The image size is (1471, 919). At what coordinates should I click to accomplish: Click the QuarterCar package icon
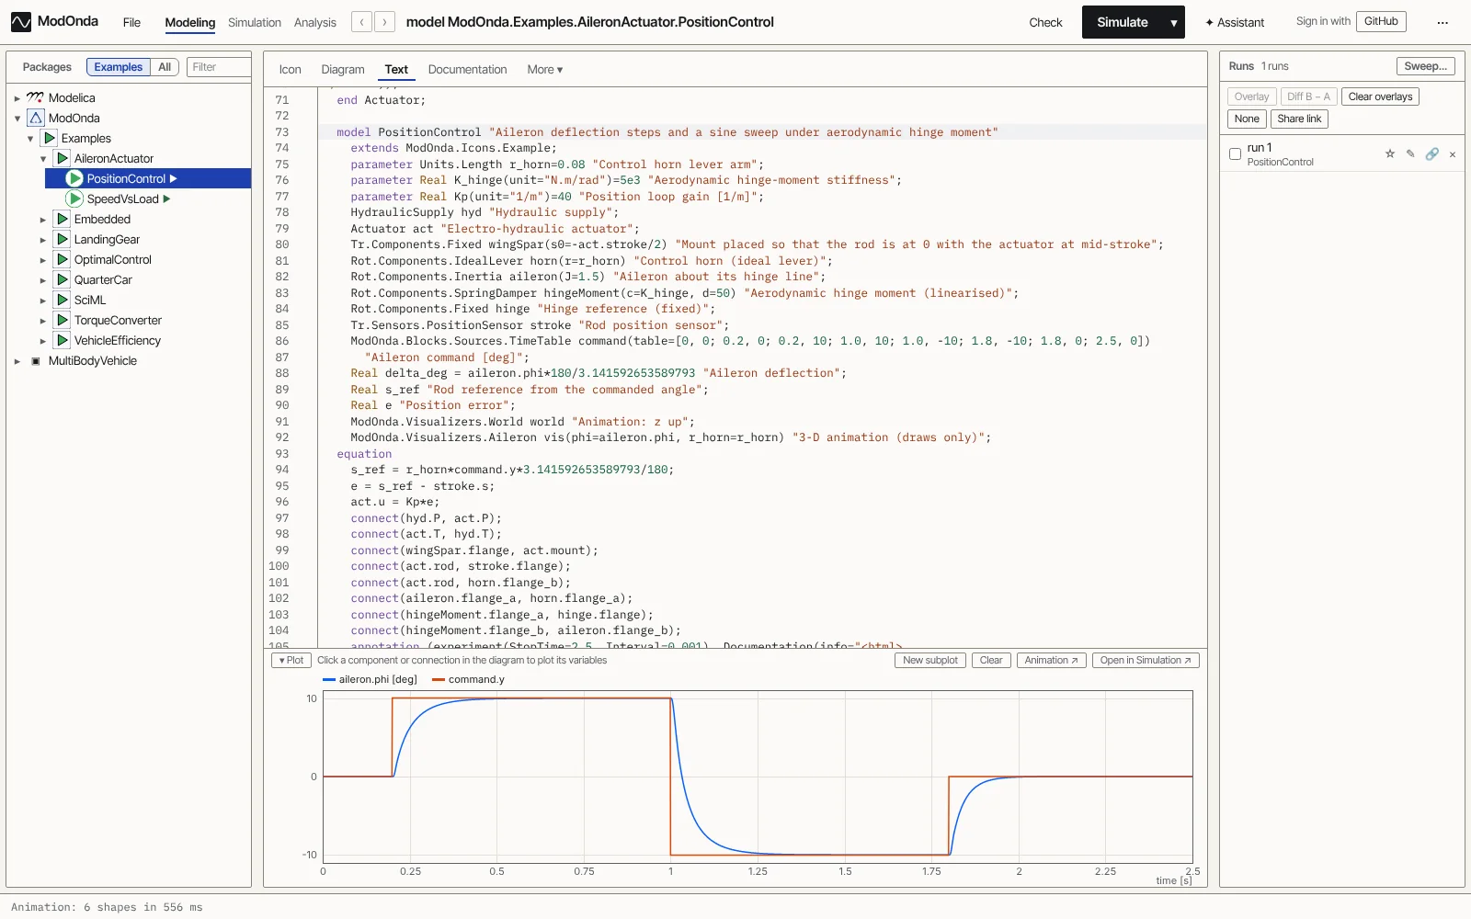62,279
